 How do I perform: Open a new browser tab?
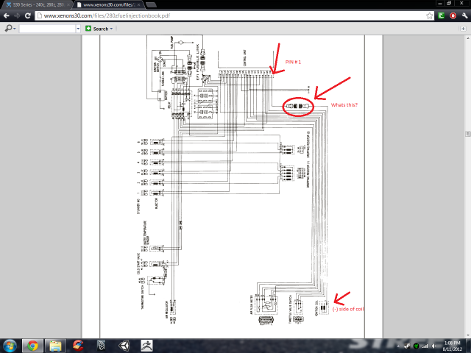(x=152, y=4)
